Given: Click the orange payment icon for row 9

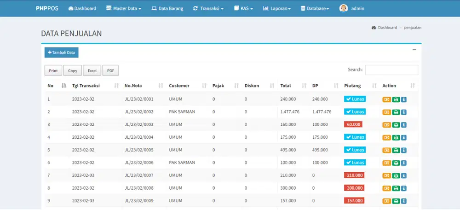Looking at the screenshot, I should pos(386,201).
